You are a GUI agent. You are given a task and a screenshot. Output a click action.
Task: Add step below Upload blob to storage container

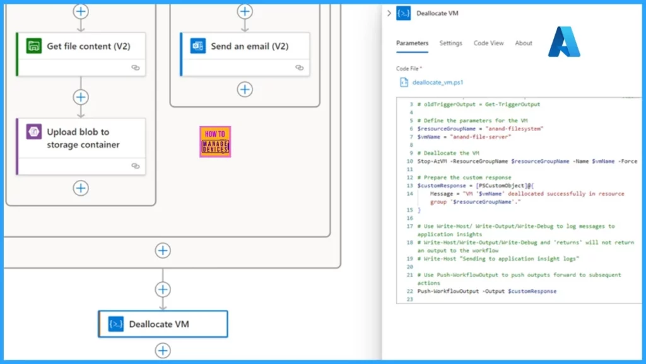pyautogui.click(x=81, y=188)
